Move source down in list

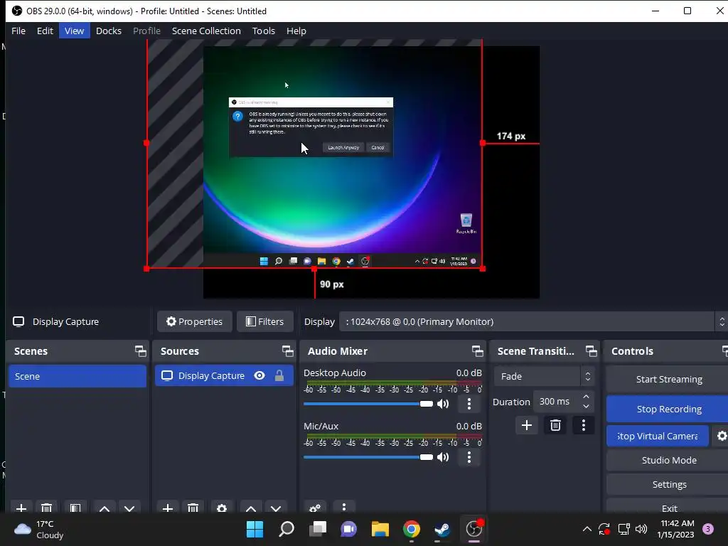[276, 508]
